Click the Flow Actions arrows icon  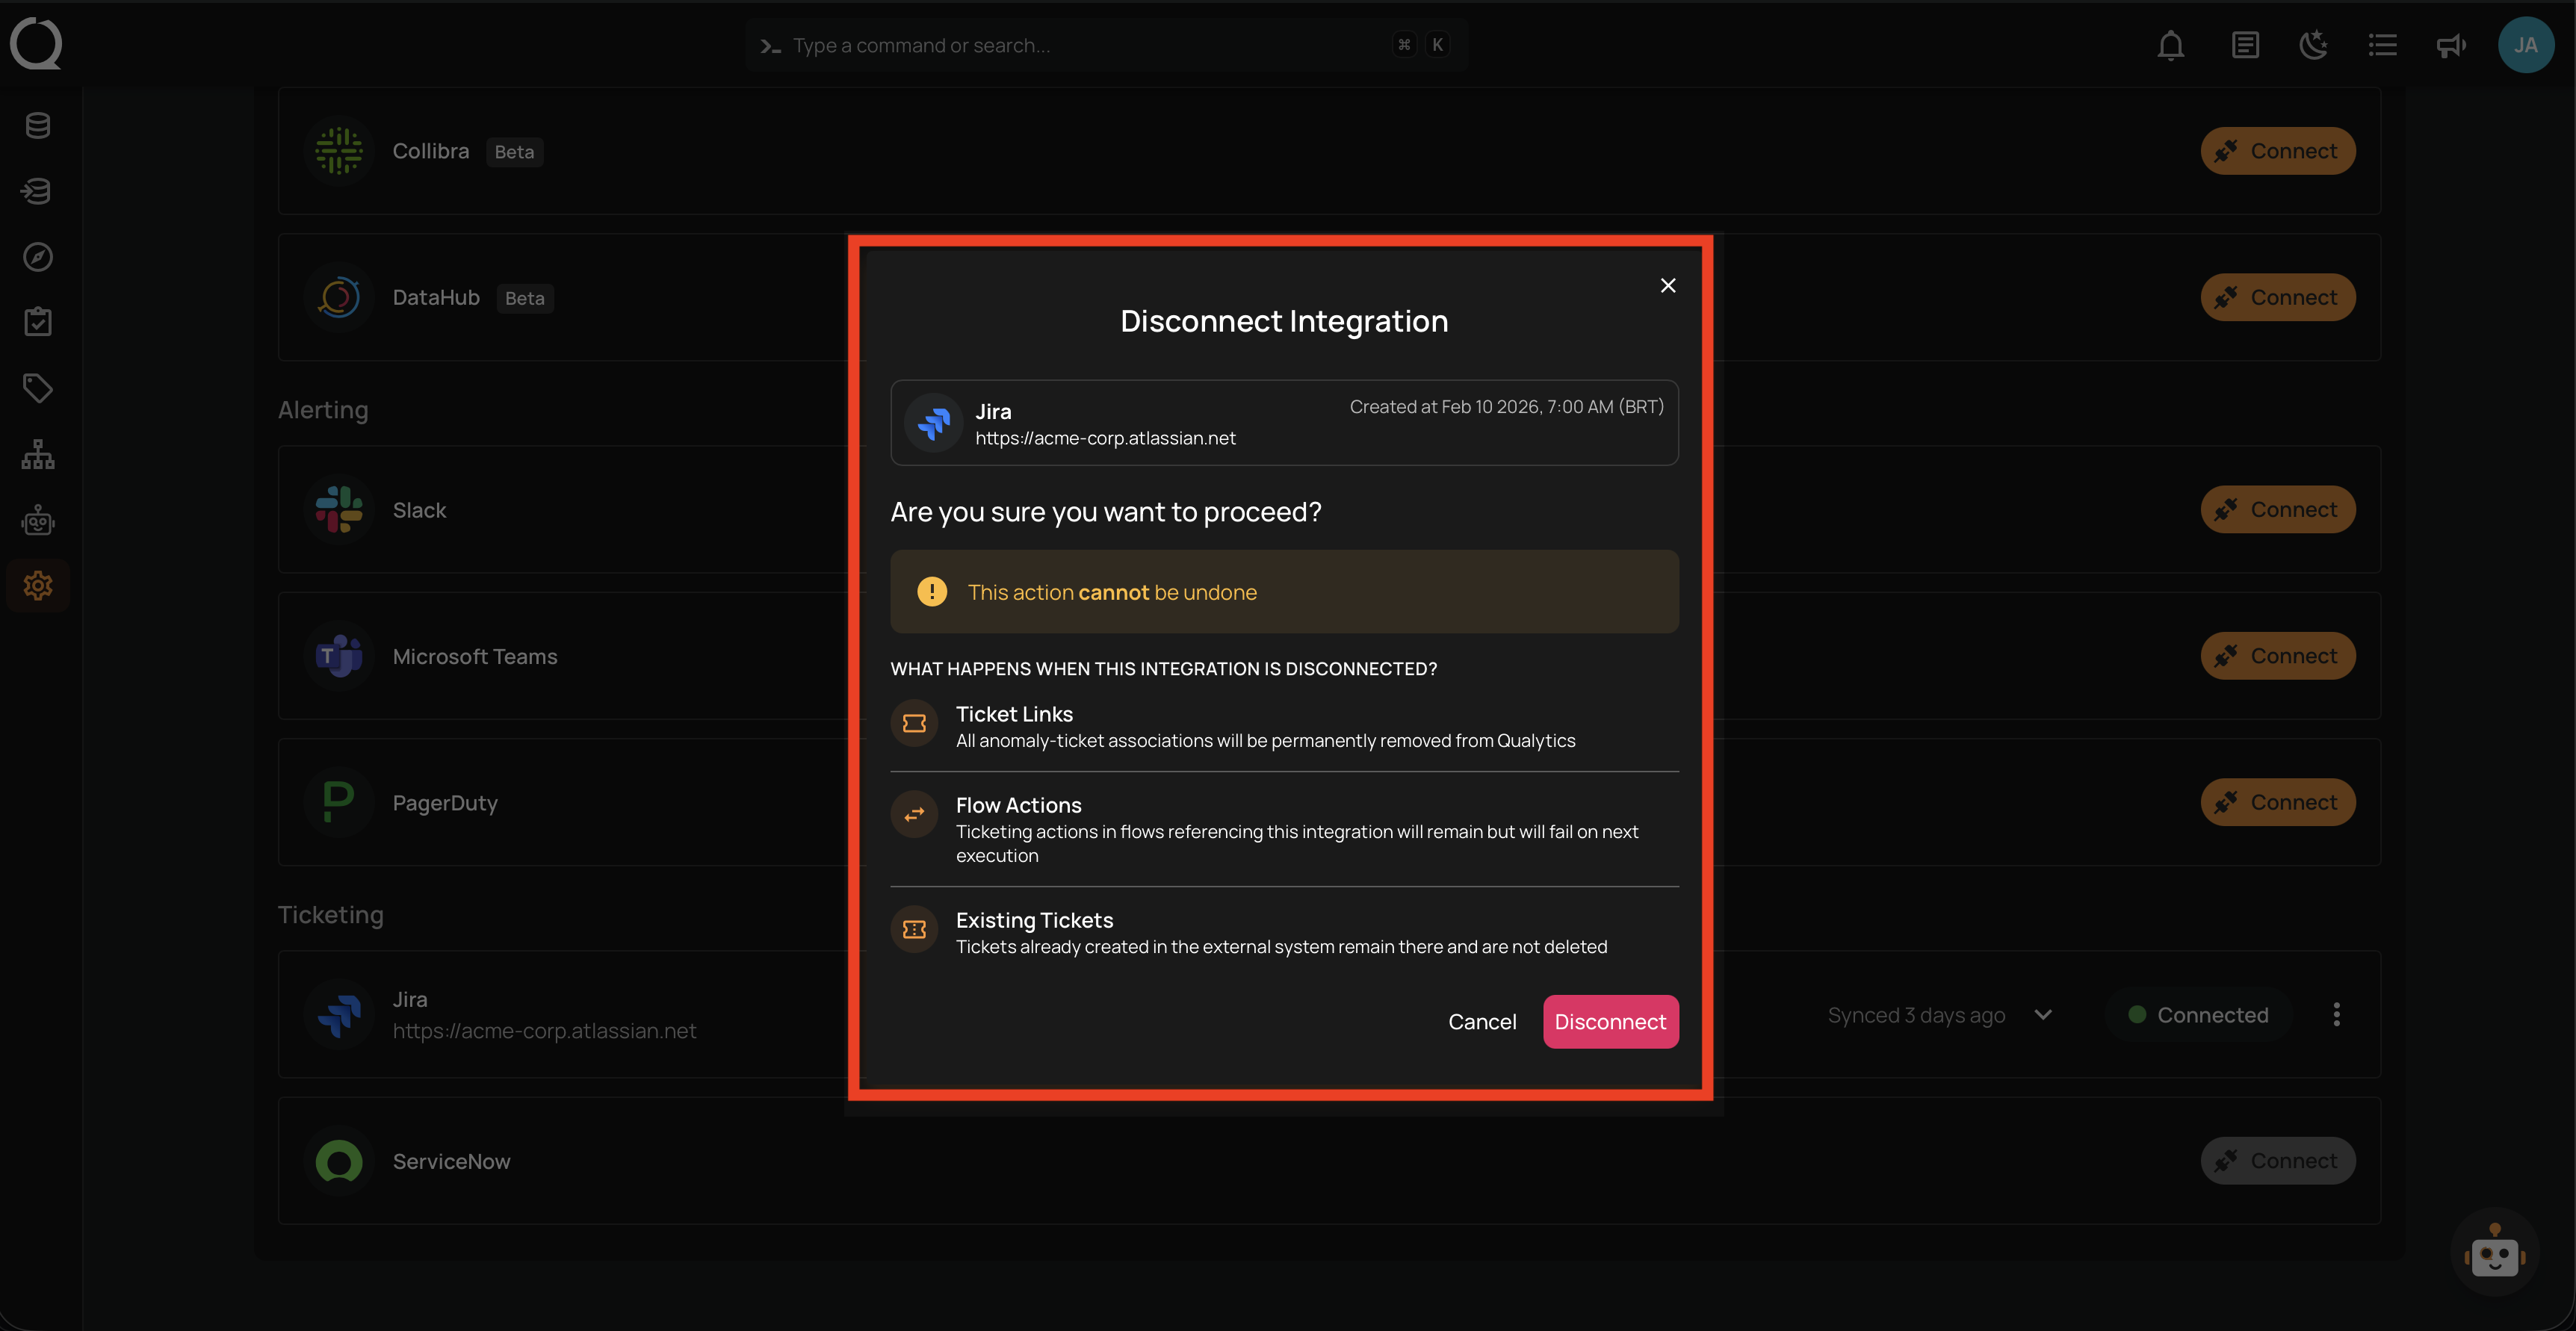(x=914, y=814)
